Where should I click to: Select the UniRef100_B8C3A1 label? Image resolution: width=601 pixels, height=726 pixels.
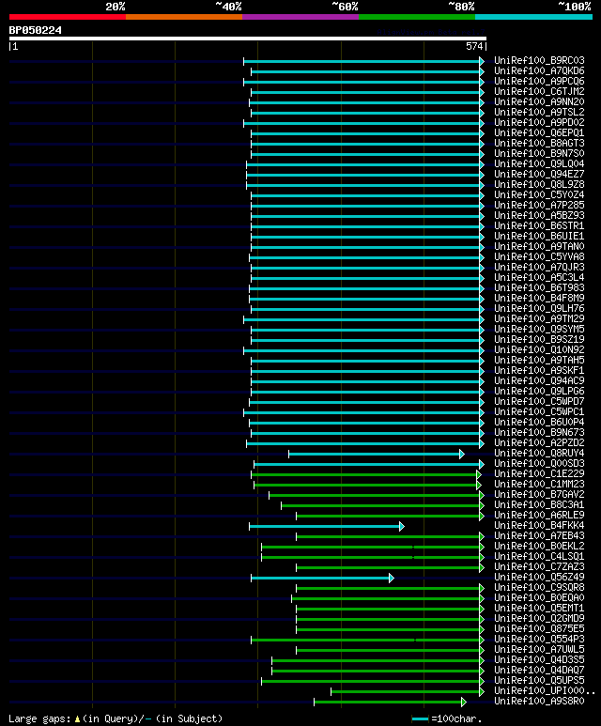click(539, 504)
